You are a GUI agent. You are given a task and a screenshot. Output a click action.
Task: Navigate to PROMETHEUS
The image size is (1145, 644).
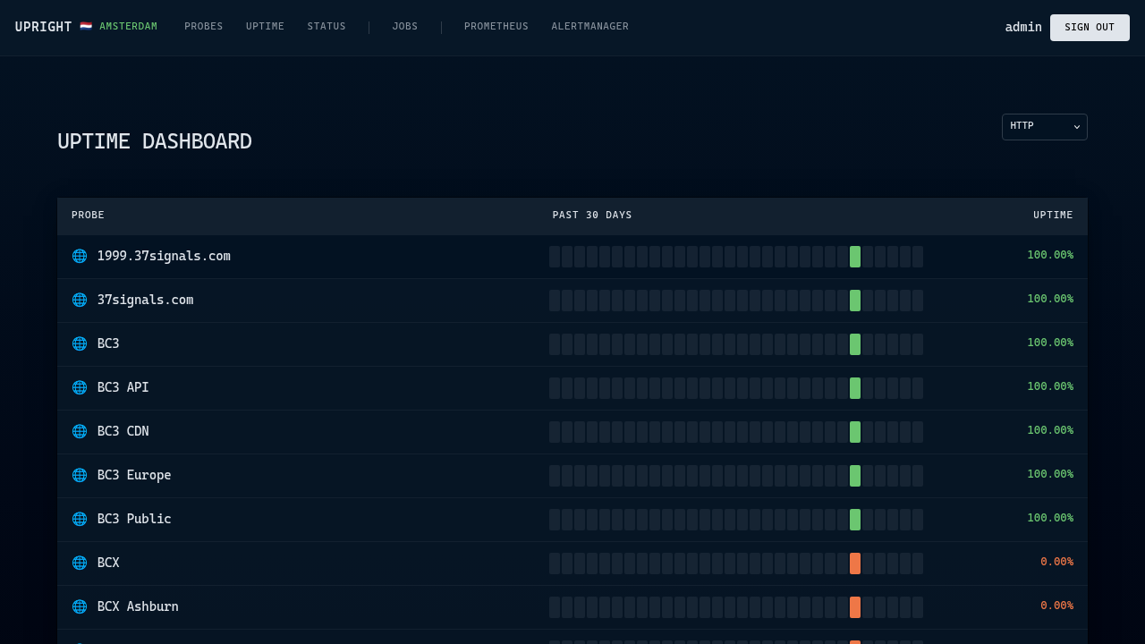[x=496, y=27]
